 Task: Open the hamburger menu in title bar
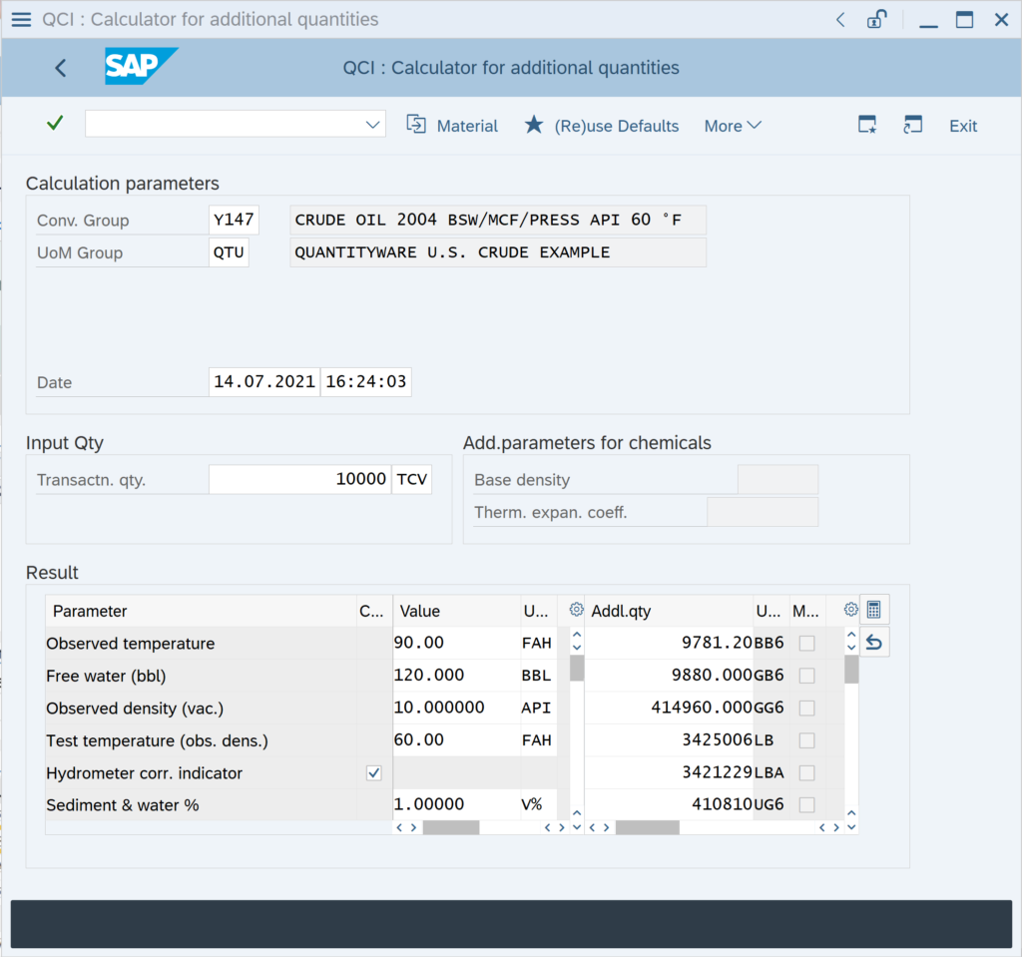(21, 20)
